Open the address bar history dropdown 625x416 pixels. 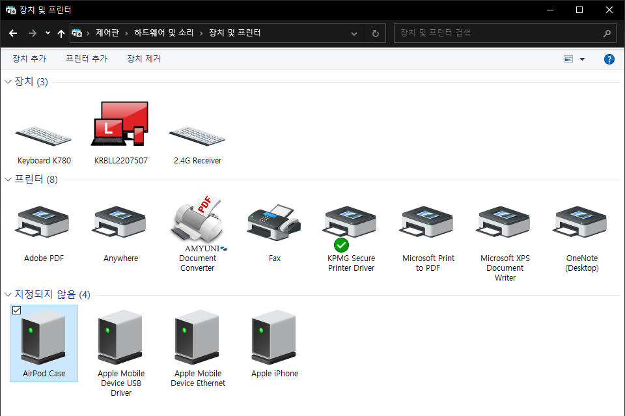click(354, 34)
